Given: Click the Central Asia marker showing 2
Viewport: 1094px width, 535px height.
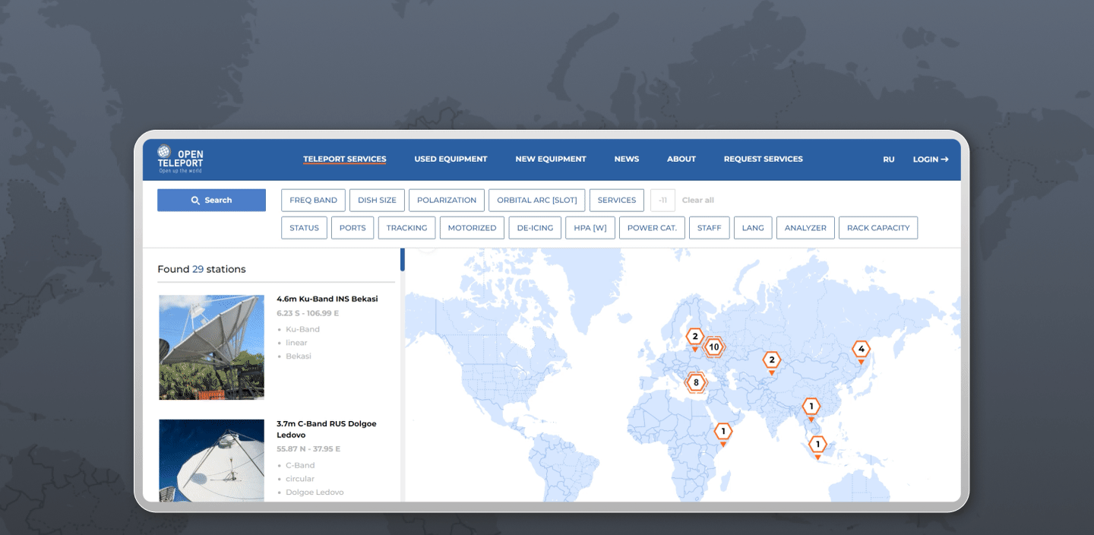Looking at the screenshot, I should point(772,360).
